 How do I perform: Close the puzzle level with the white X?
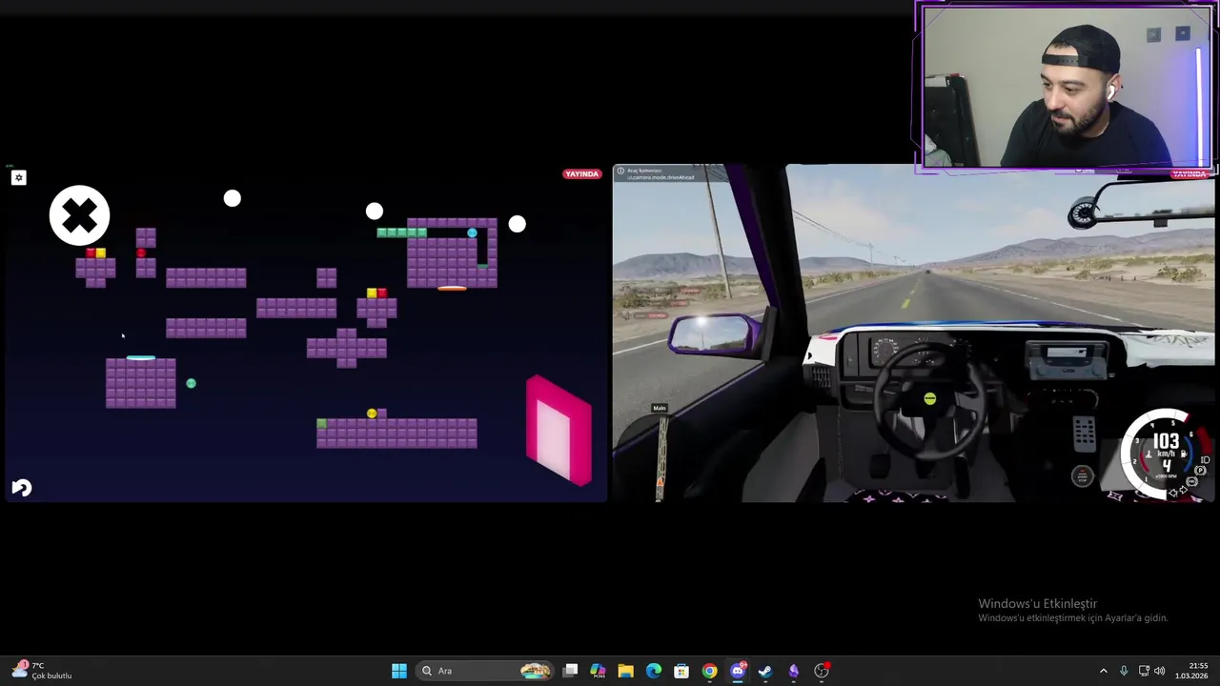click(x=79, y=215)
